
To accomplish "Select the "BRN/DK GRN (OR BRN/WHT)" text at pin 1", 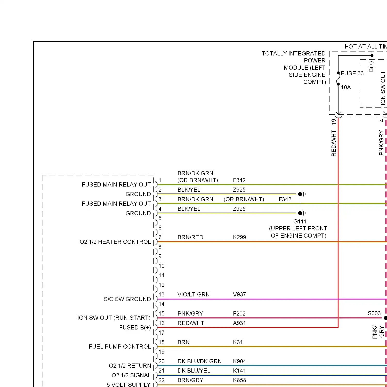I will [198, 177].
